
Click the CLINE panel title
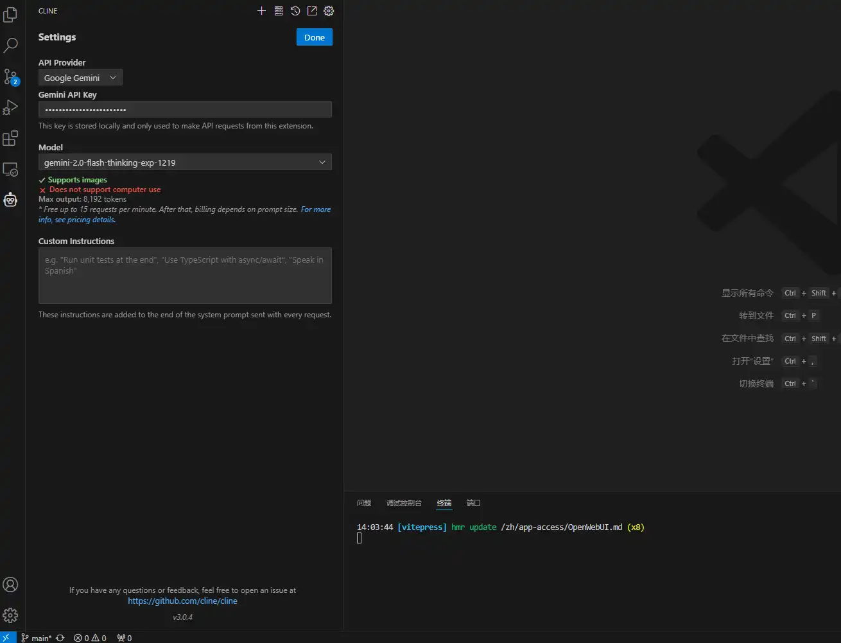click(48, 11)
